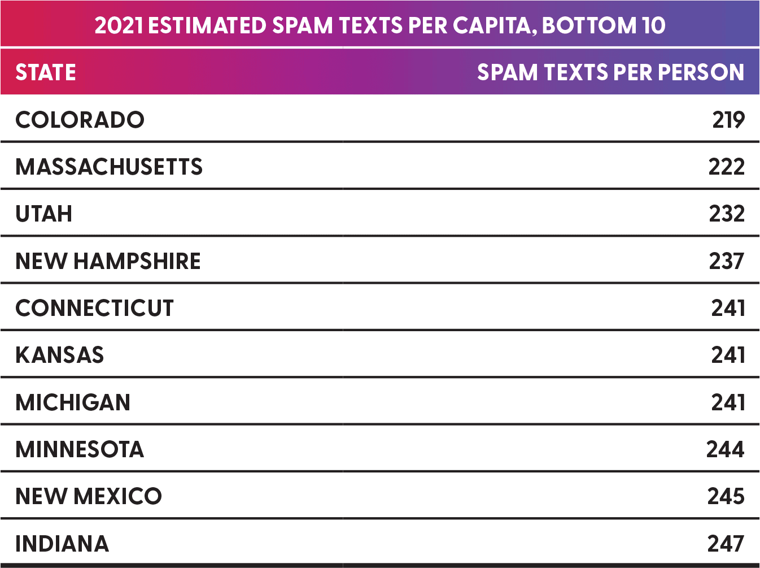Image resolution: width=760 pixels, height=568 pixels.
Task: Select the MINNESOTA state name
Action: [x=80, y=449]
